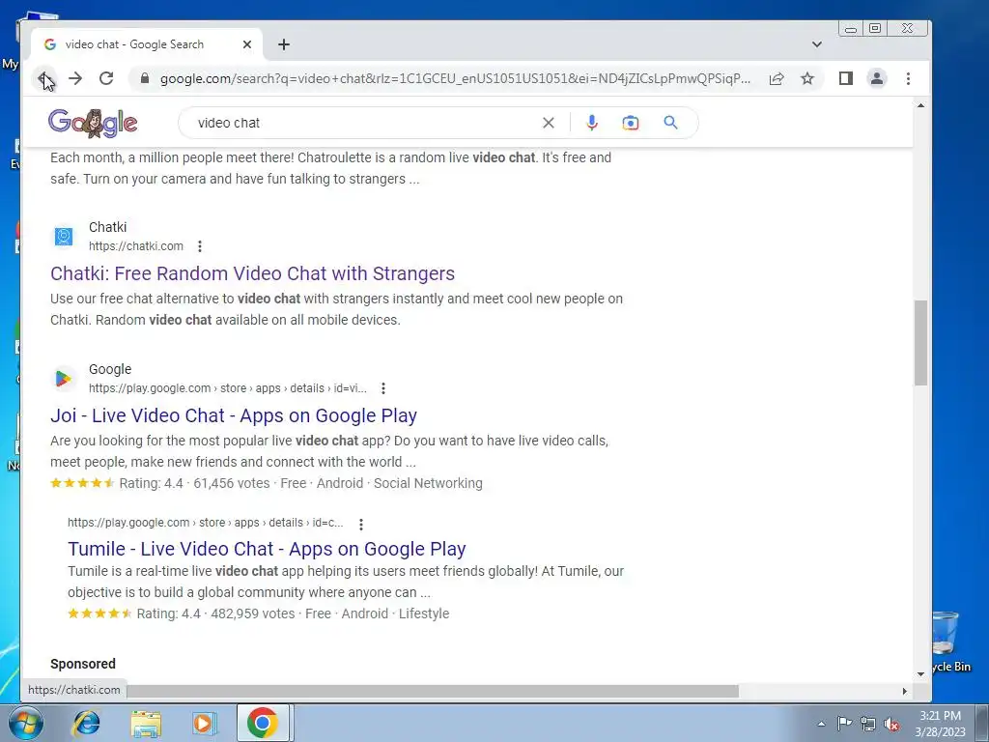Show hidden tray icons arrow

[821, 724]
